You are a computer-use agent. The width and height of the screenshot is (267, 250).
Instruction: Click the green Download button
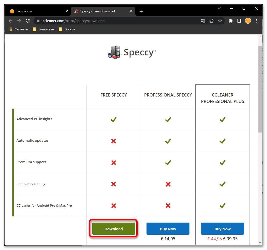[114, 229]
